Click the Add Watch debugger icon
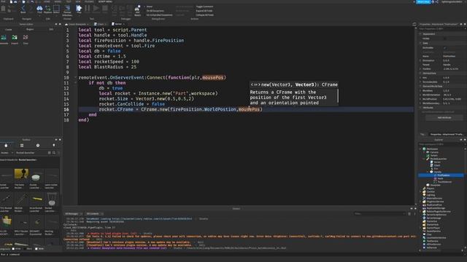467x262 pixels. [137, 10]
